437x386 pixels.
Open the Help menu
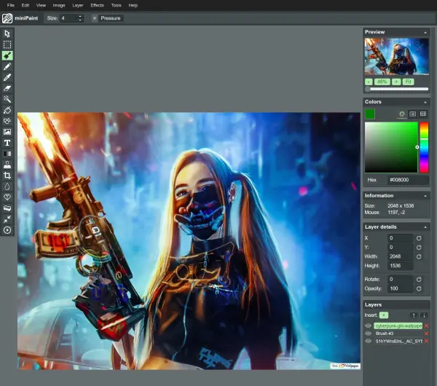click(133, 5)
